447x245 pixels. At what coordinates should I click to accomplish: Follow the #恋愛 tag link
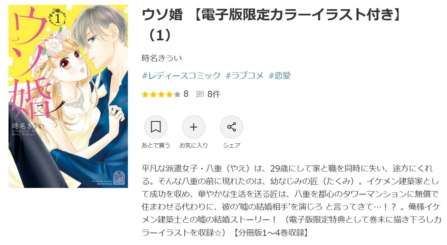coord(280,76)
